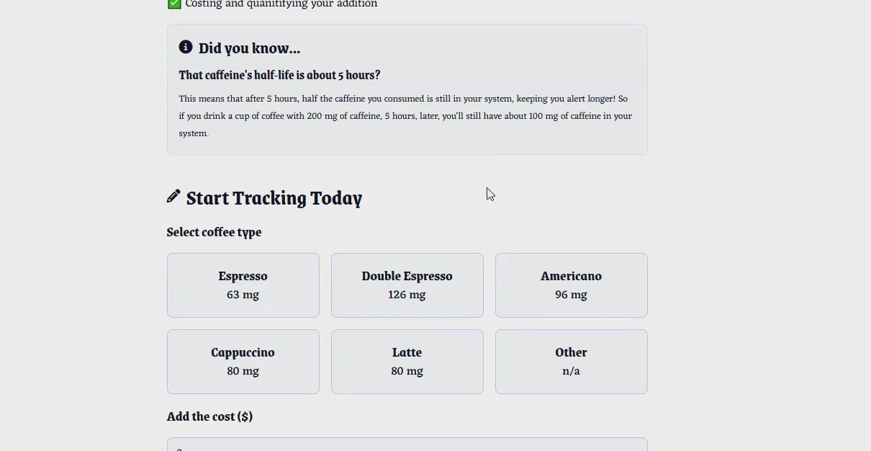Click the caffeine half-life explanation paragraph
The width and height of the screenshot is (871, 451).
(x=405, y=116)
